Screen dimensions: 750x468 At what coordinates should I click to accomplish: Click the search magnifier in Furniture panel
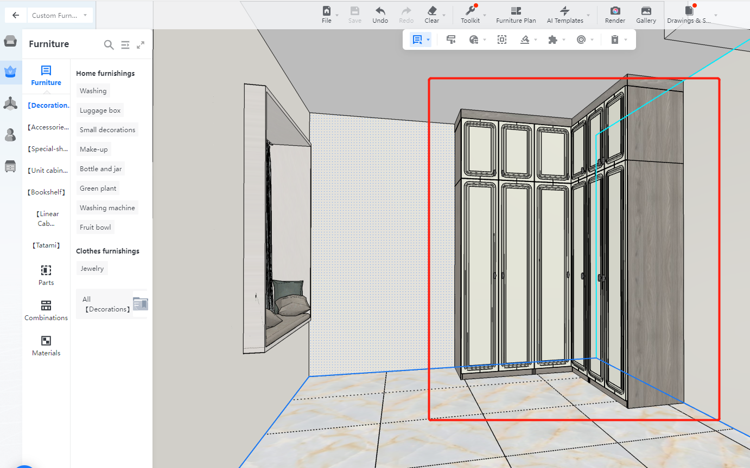coord(109,45)
